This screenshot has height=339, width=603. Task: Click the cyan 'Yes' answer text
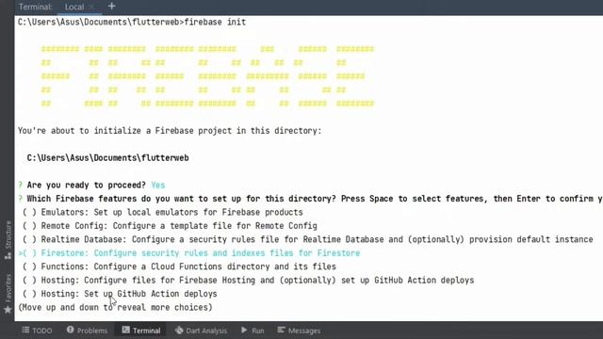(x=158, y=186)
